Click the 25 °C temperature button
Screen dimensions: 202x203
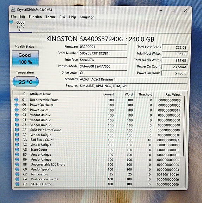[26, 82]
